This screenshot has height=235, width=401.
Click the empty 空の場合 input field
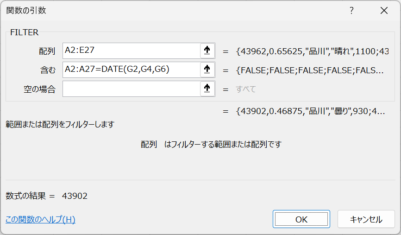click(131, 89)
